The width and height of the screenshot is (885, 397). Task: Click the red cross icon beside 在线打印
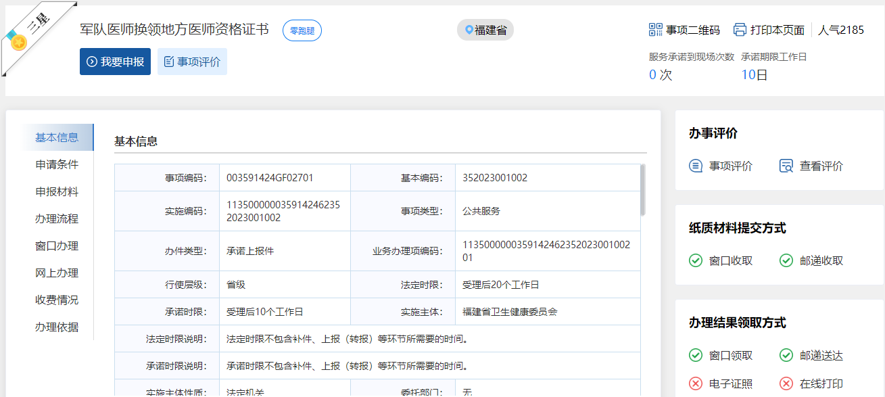coord(786,383)
